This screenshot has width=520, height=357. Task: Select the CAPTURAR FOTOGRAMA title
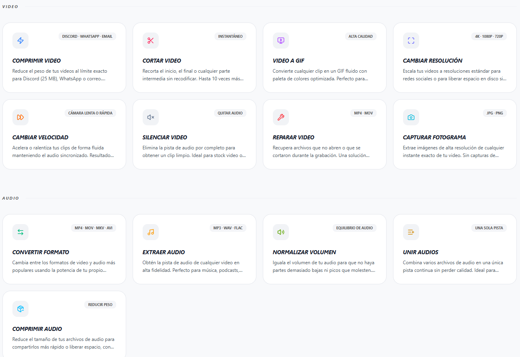(434, 137)
